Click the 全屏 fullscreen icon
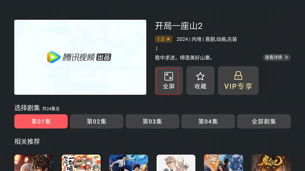 [169, 76]
